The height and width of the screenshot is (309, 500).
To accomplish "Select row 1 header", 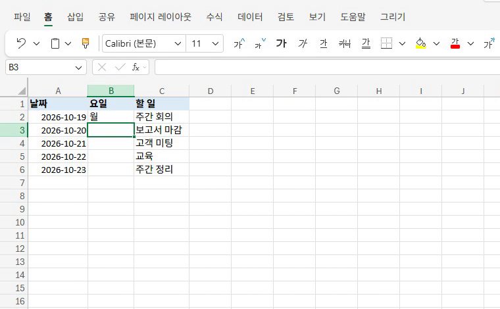I will [14, 104].
